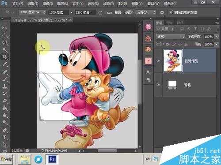Click the 拉直 Straighten button
This screenshot has height=165, width=221.
[118, 12]
